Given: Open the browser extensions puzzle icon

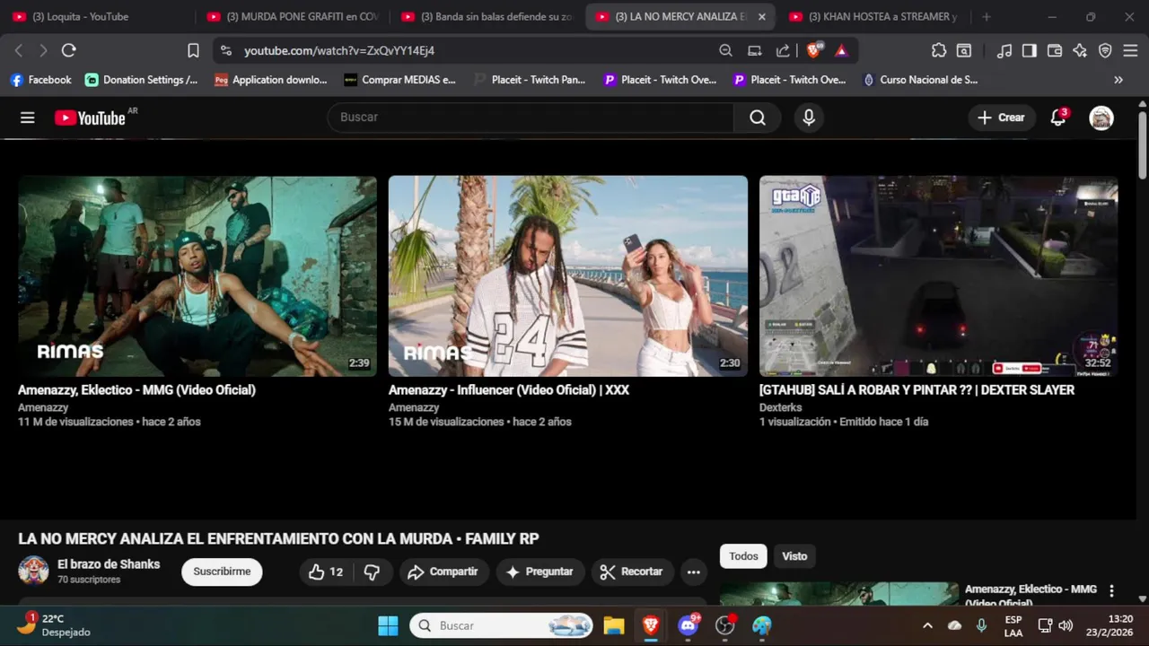Looking at the screenshot, I should (939, 50).
